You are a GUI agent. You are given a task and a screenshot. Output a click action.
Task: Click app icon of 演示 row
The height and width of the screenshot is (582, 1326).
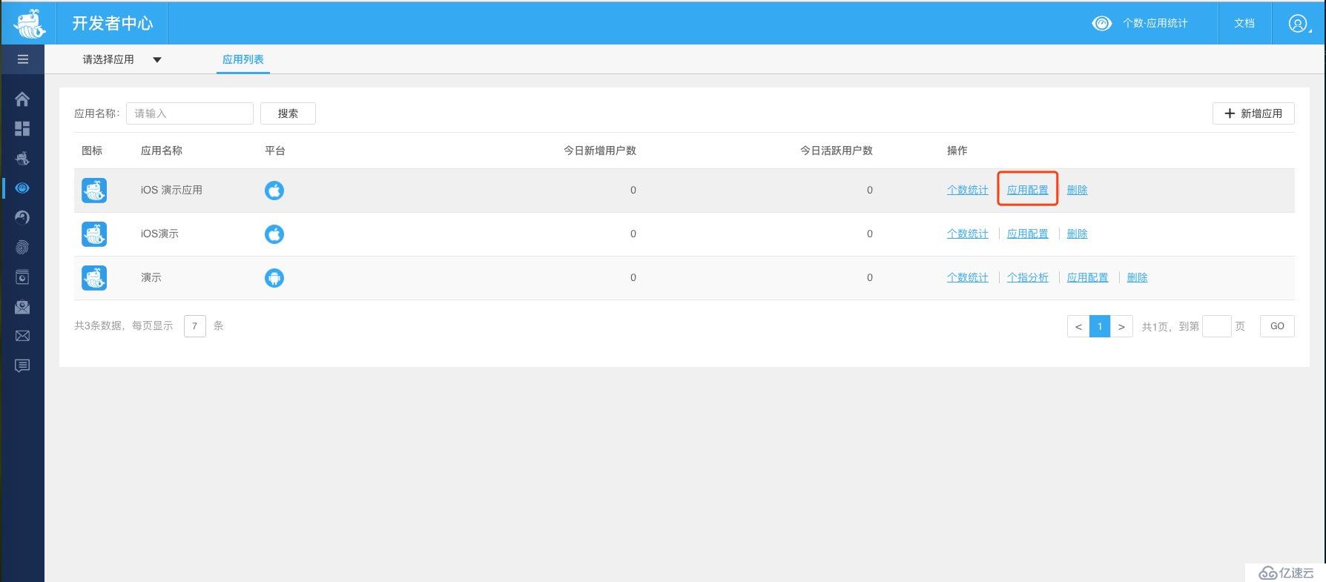94,278
